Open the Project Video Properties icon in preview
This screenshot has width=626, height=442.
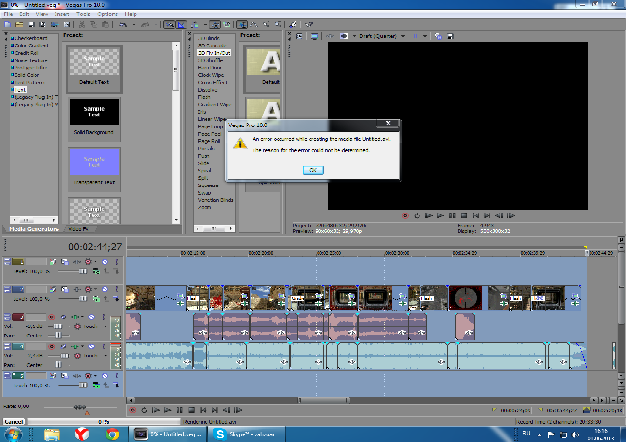tap(299, 36)
